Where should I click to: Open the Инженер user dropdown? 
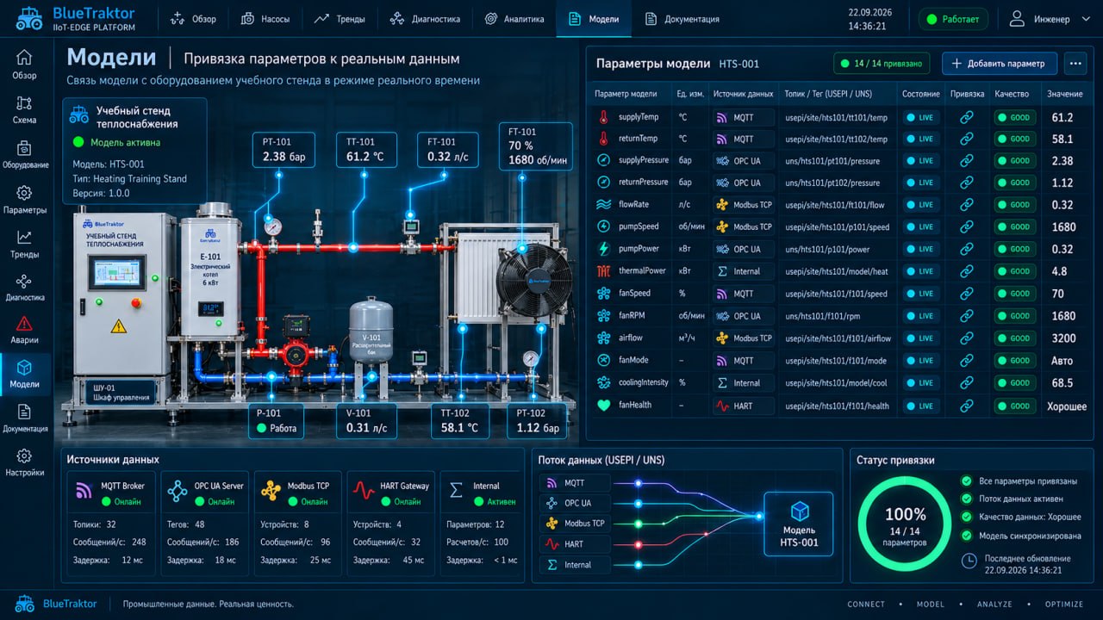pos(1050,19)
